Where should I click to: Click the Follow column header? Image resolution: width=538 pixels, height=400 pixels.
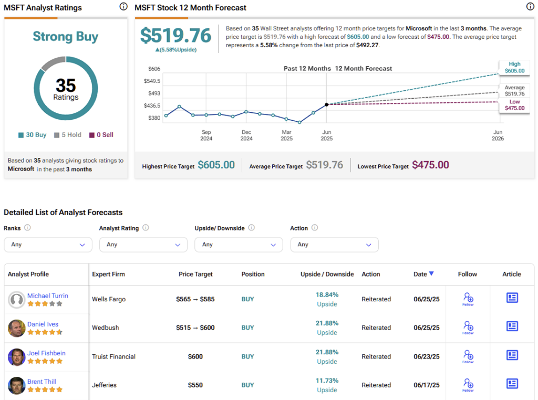coord(467,274)
